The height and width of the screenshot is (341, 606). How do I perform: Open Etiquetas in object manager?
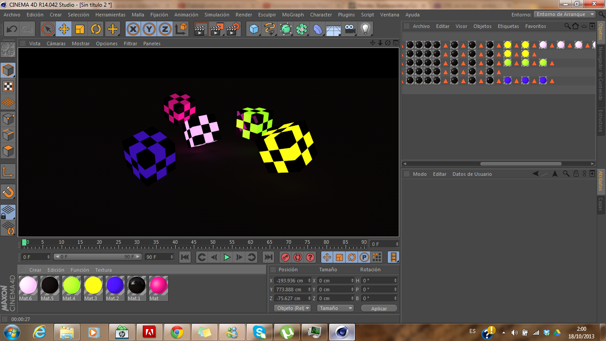(x=508, y=26)
